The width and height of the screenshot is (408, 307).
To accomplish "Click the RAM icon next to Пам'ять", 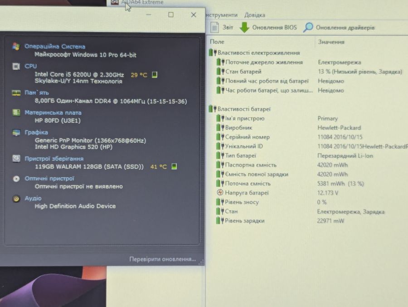I will coord(16,93).
